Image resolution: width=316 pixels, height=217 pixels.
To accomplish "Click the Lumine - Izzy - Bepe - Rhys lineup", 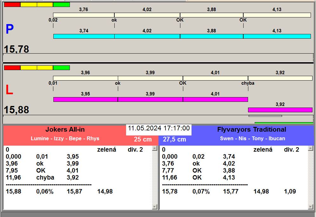I will tap(65, 139).
